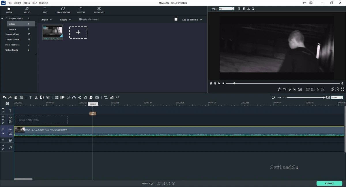The height and width of the screenshot is (187, 346).
Task: Switch to the MUSIC tab
Action: pyautogui.click(x=27, y=10)
